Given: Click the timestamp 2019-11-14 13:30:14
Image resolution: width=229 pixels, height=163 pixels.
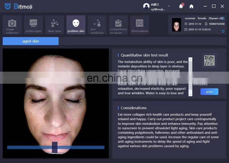Looking at the screenshot, I should (200, 30).
